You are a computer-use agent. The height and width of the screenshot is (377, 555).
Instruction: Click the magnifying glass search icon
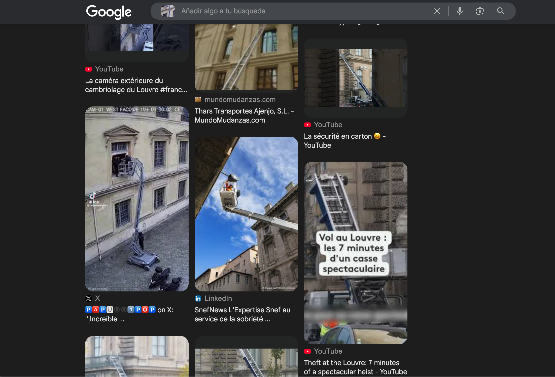coord(500,11)
